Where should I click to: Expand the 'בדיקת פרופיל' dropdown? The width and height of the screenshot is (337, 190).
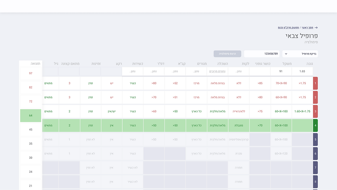(300, 54)
